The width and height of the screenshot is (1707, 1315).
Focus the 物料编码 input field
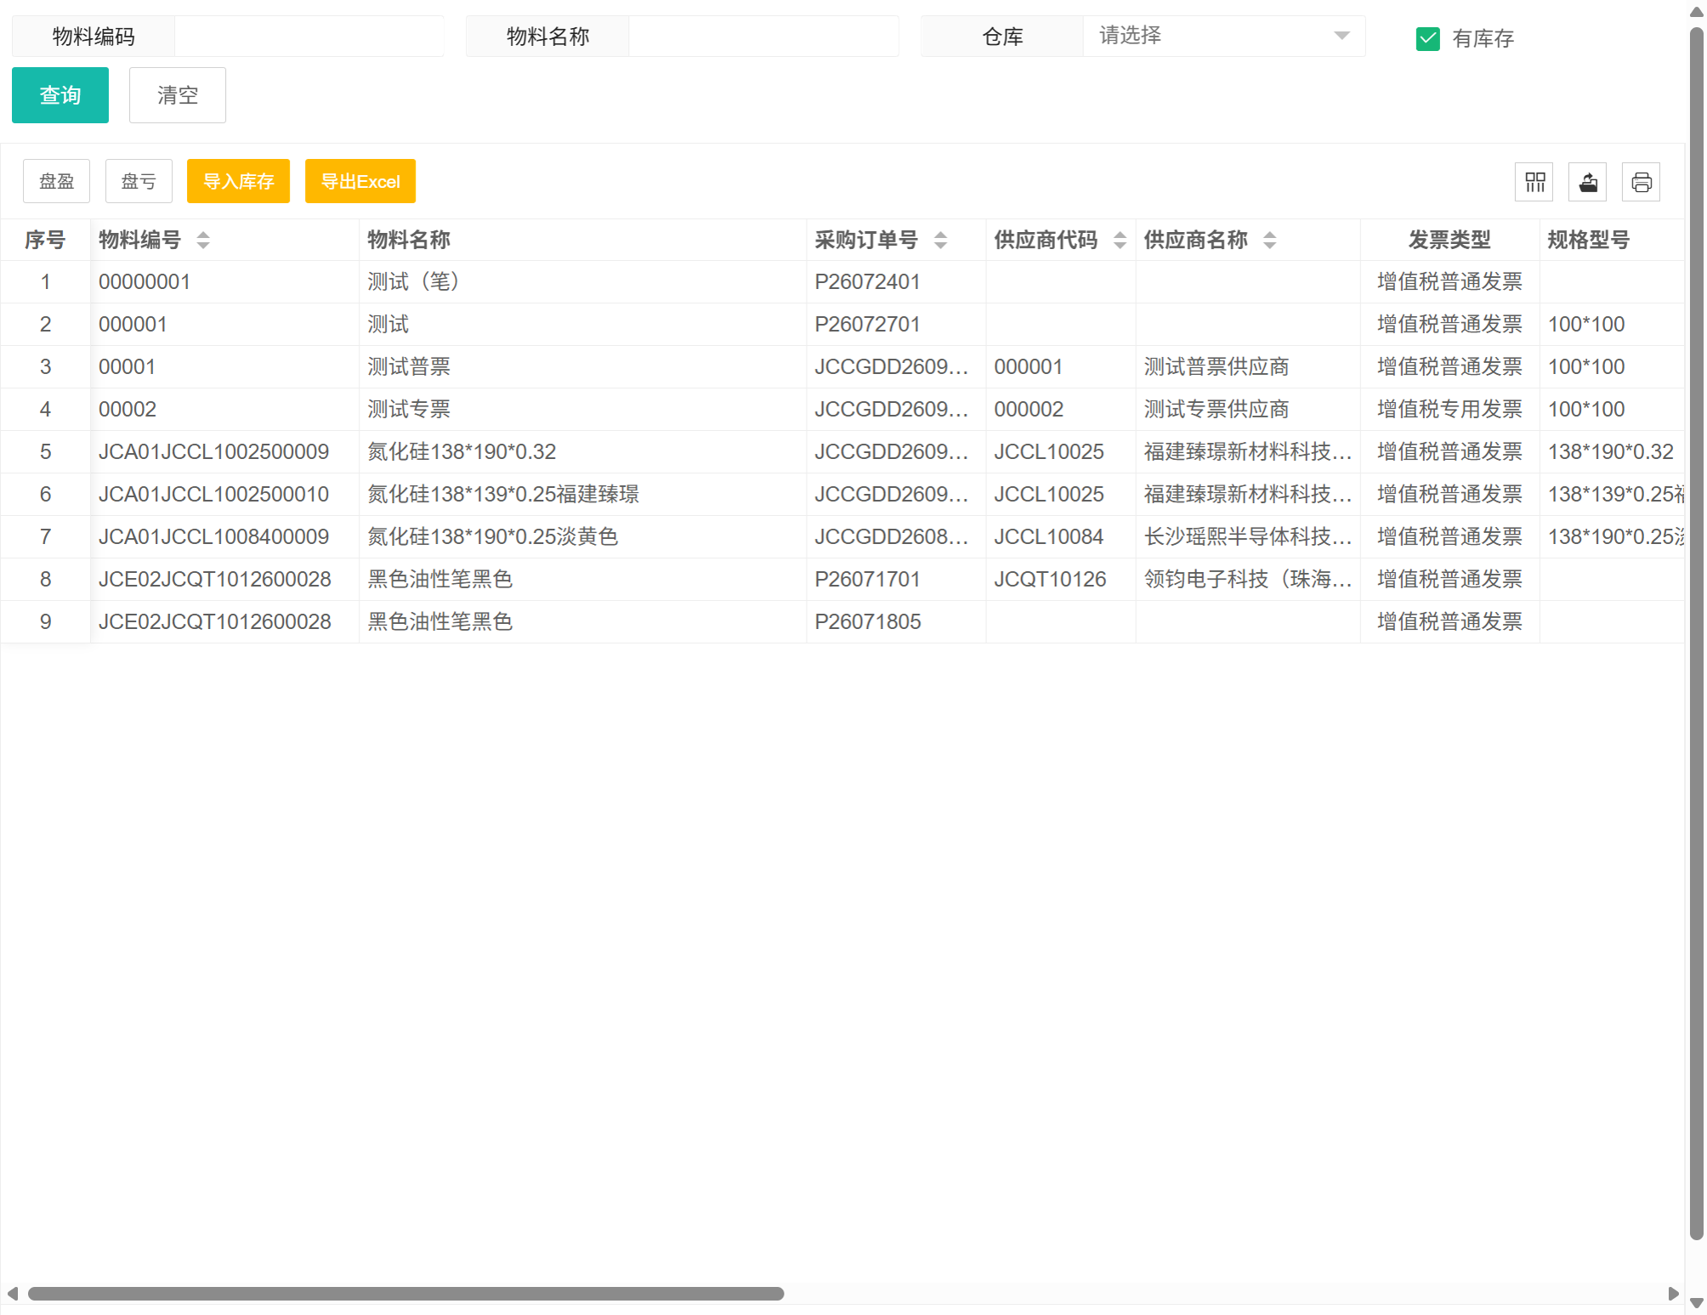309,36
